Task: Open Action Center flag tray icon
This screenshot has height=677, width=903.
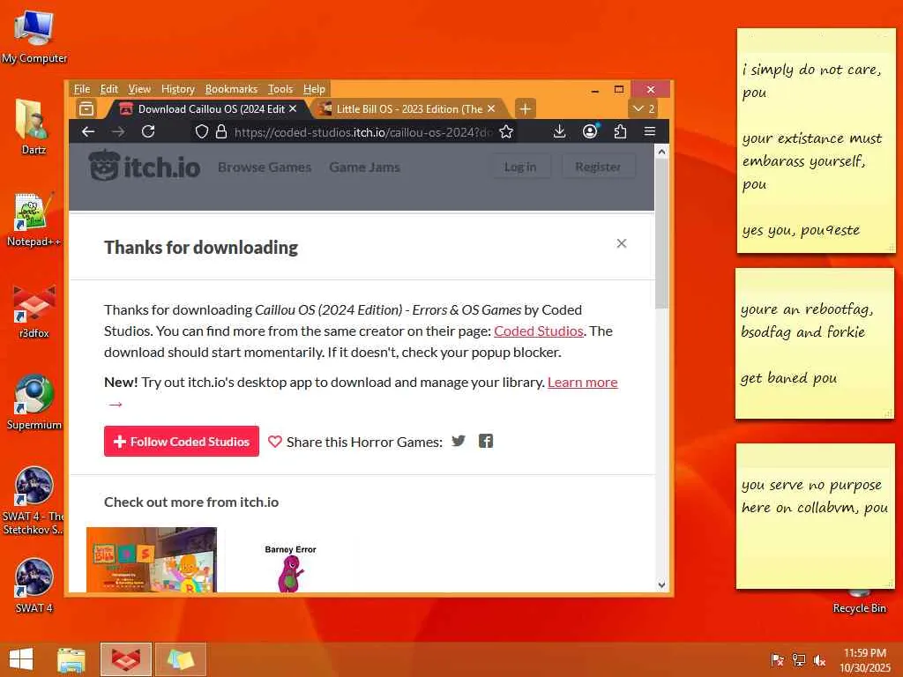Action: 778,659
